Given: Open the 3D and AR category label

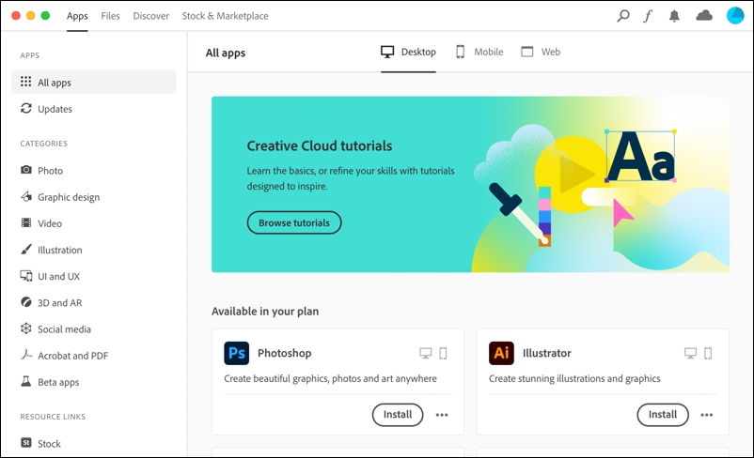Looking at the screenshot, I should pos(60,302).
